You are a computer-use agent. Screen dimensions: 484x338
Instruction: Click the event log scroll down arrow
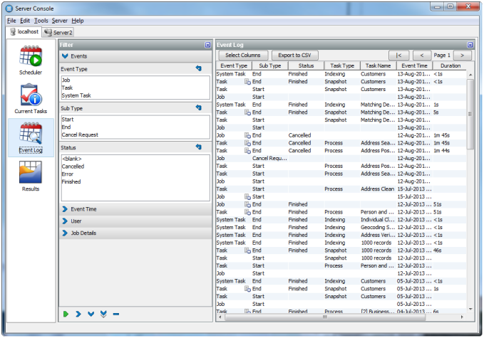point(470,309)
